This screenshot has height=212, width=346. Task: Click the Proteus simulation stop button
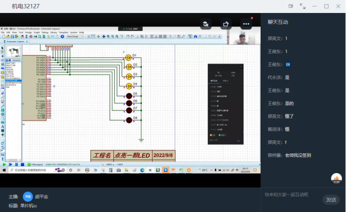point(22,164)
